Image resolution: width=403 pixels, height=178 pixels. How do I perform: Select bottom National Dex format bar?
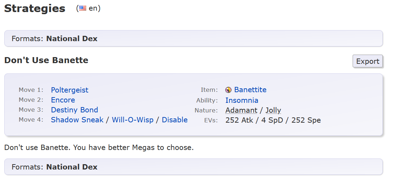pyautogui.click(x=194, y=167)
